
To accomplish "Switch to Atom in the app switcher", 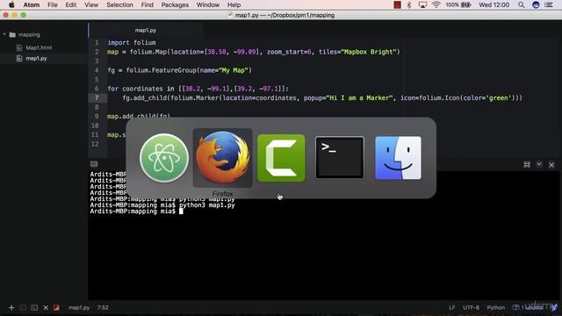I will (164, 158).
